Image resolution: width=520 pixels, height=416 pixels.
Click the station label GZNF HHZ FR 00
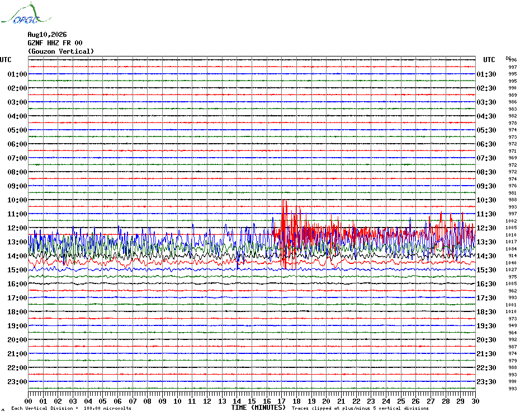55,43
